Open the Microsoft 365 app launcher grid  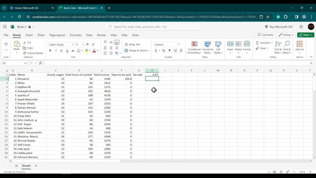[5, 27]
